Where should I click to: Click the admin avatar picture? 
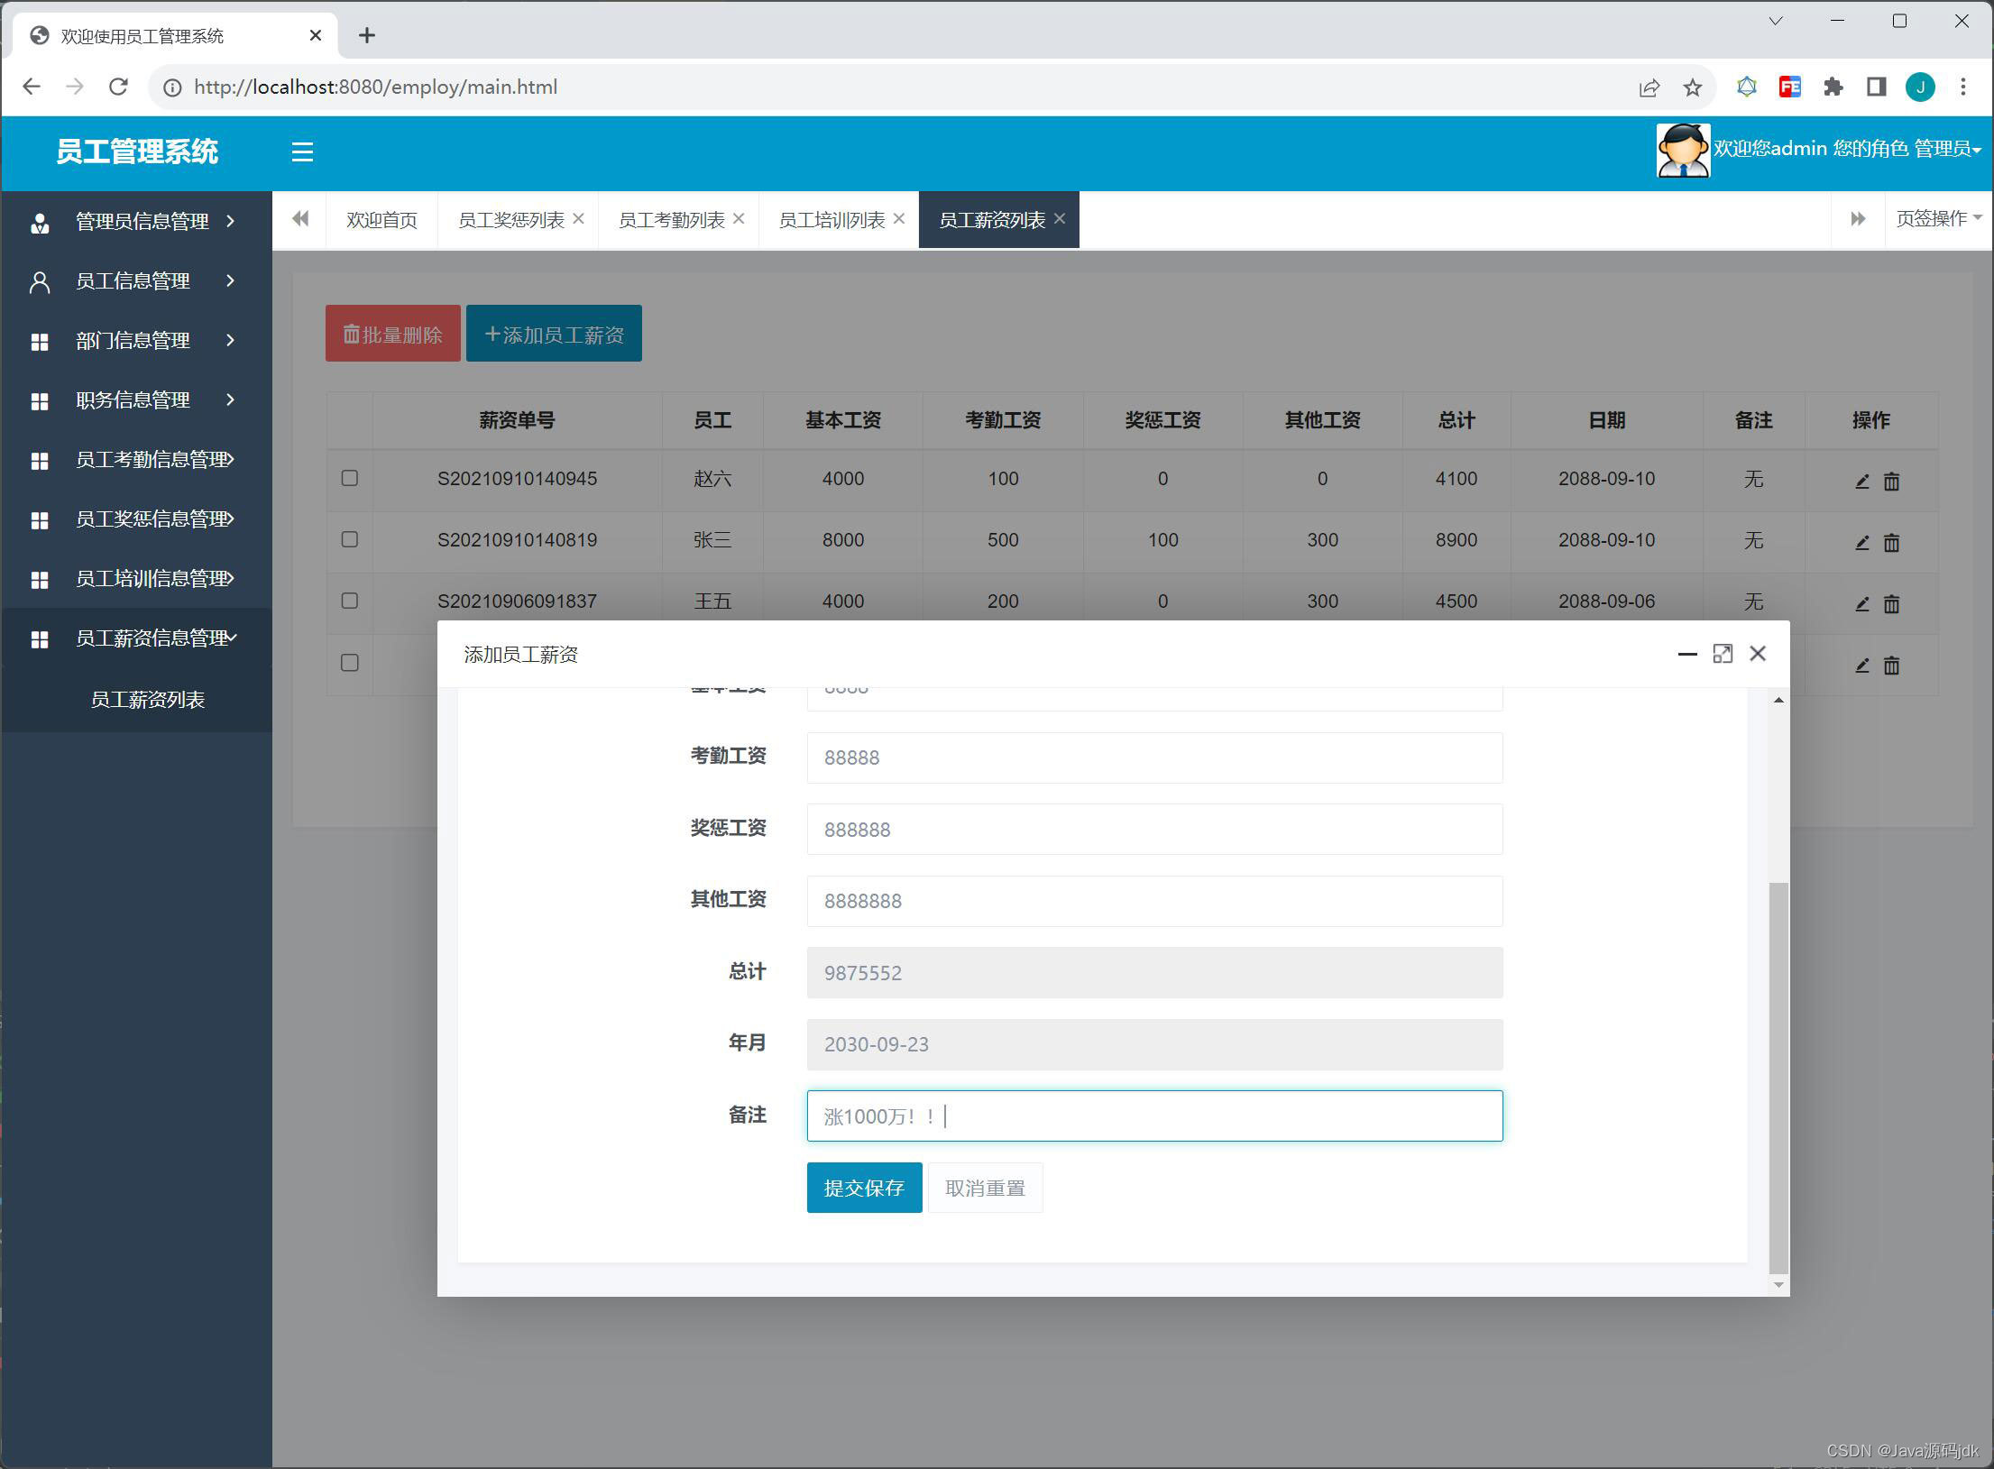[1683, 150]
